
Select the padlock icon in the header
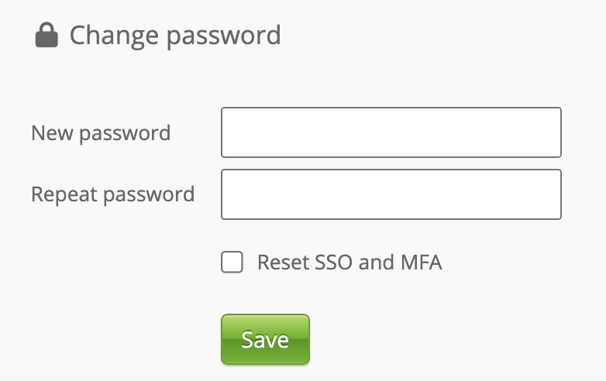46,36
